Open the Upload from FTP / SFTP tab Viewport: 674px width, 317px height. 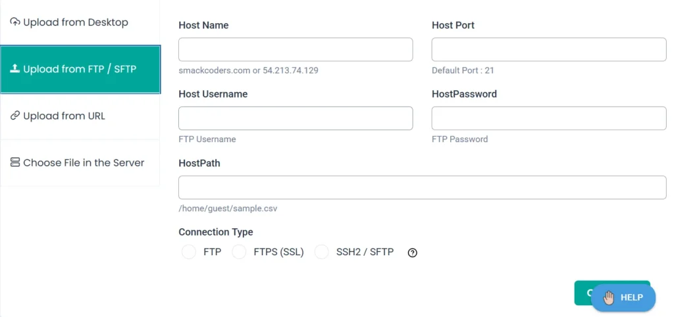(80, 69)
